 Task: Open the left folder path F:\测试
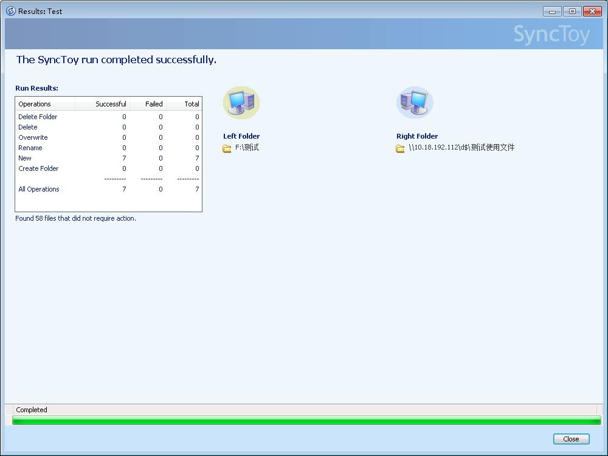click(247, 147)
